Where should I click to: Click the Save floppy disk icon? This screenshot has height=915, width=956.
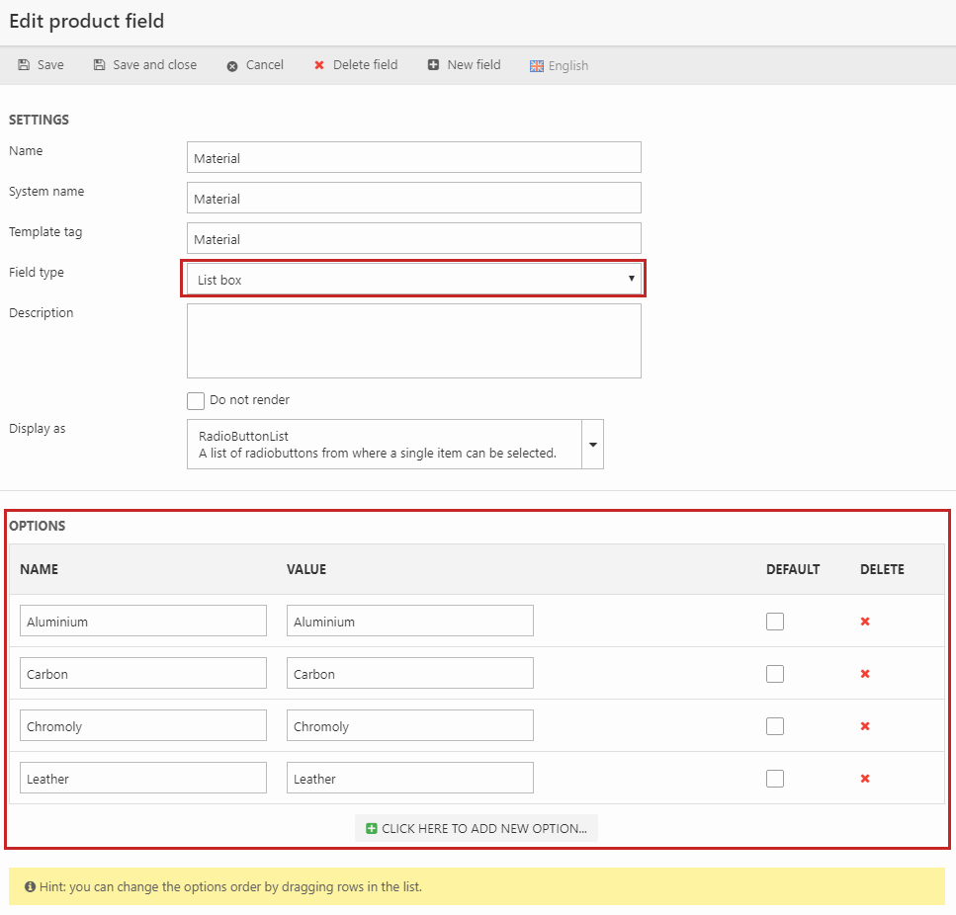point(24,65)
